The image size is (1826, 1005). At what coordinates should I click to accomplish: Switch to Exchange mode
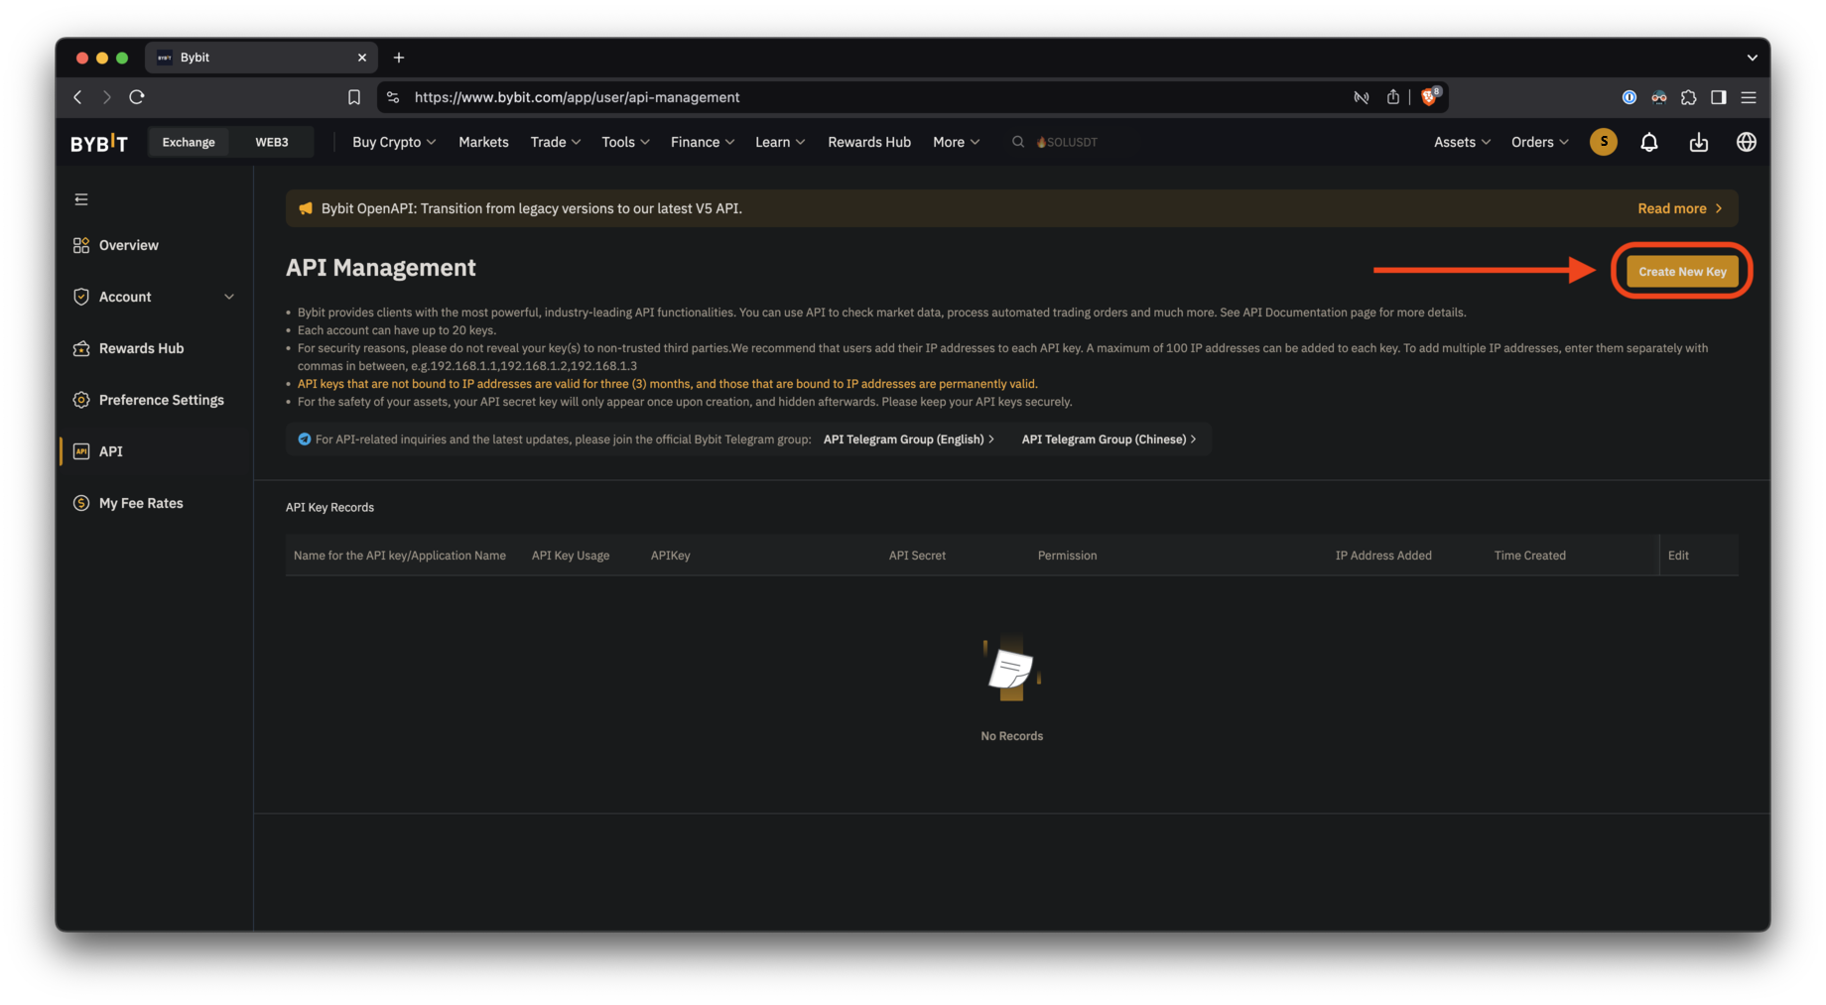click(189, 142)
